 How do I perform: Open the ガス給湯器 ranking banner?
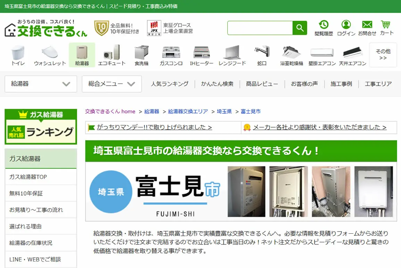point(41,127)
